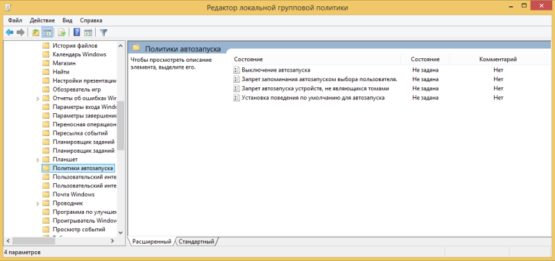555x261 pixels.
Task: Select the Расширенный tab
Action: point(151,242)
